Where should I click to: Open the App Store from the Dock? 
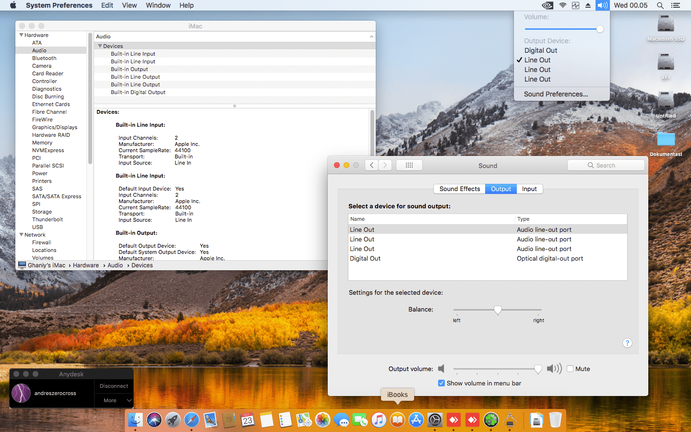coord(416,420)
